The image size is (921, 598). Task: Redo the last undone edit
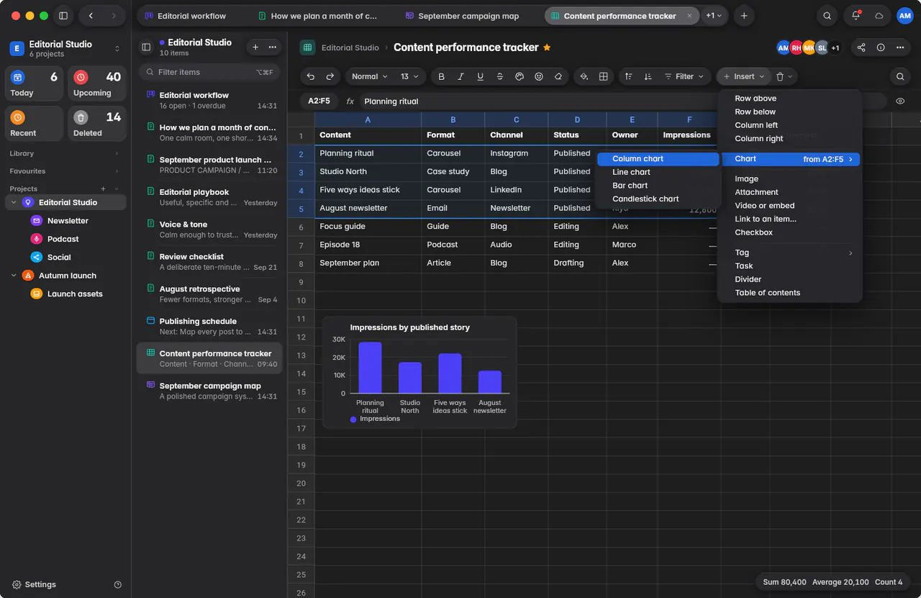pos(330,76)
